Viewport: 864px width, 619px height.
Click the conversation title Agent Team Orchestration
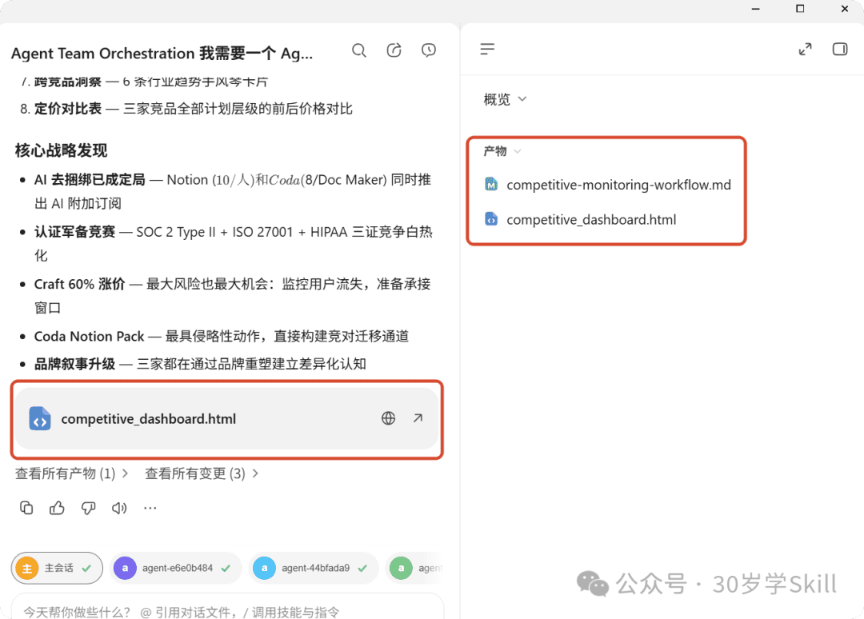tap(162, 54)
